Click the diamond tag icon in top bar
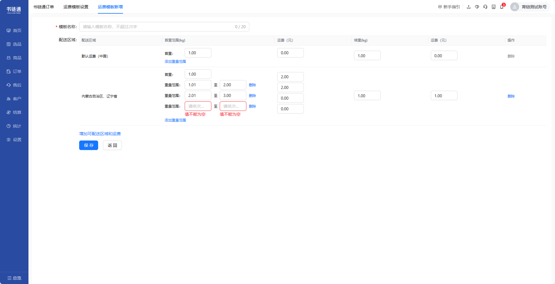Viewport: 555px width, 284px height. pos(477,7)
